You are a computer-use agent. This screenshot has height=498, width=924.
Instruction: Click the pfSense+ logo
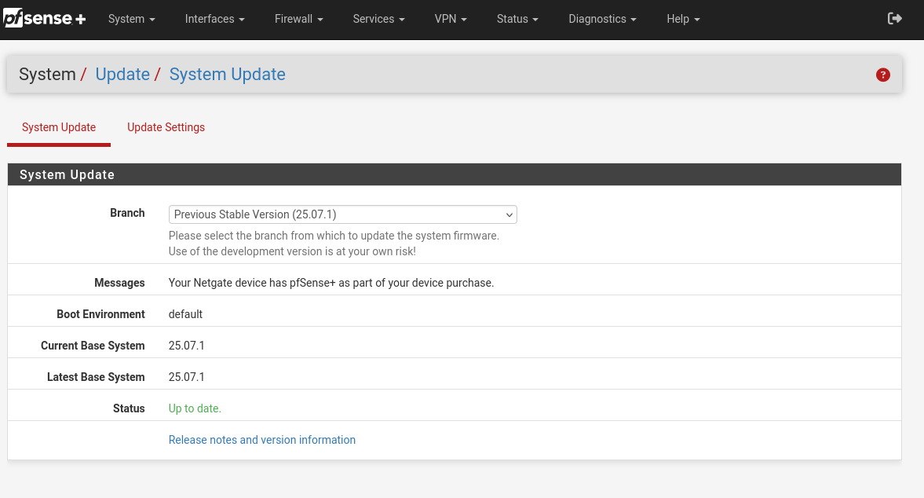coord(45,19)
